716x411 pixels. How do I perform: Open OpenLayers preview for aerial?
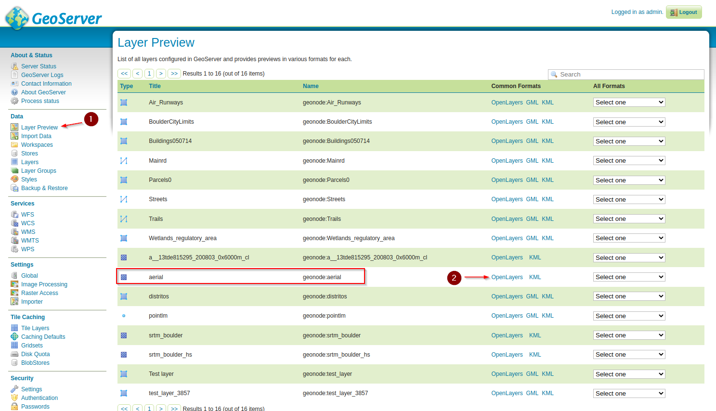[507, 277]
